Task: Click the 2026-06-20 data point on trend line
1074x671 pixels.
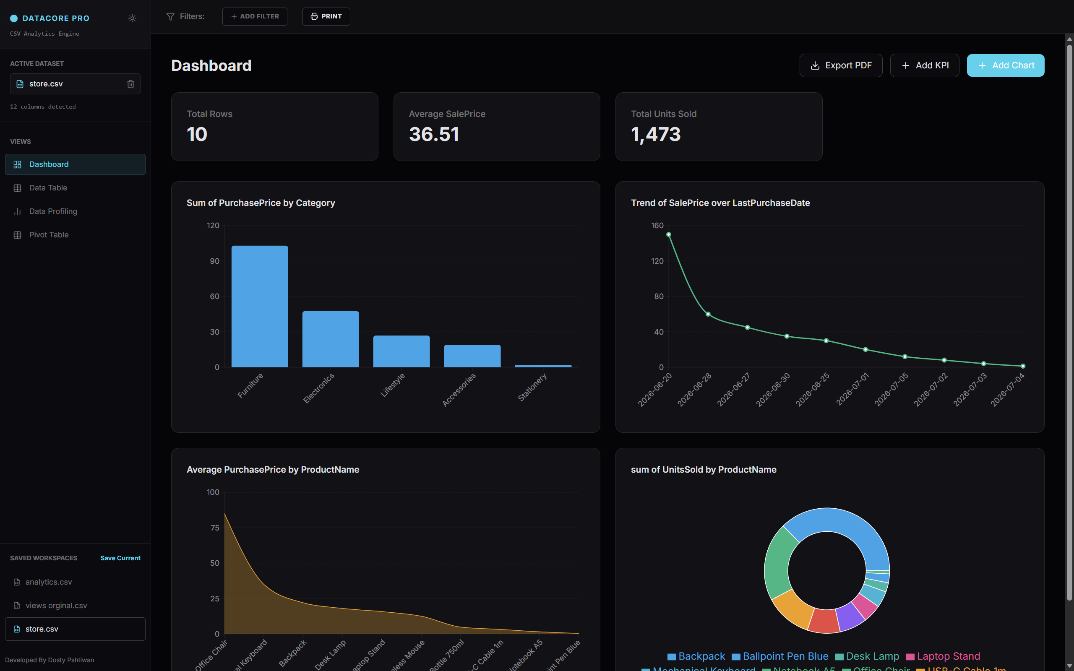Action: coord(668,234)
